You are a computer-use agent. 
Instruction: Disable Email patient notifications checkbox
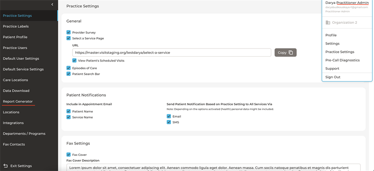(x=169, y=116)
